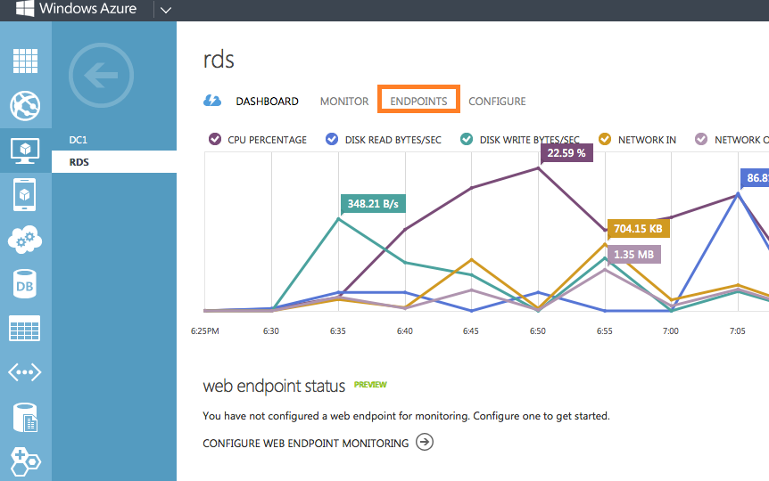The image size is (769, 481).
Task: Open Mobile Services phone icon
Action: click(24, 194)
